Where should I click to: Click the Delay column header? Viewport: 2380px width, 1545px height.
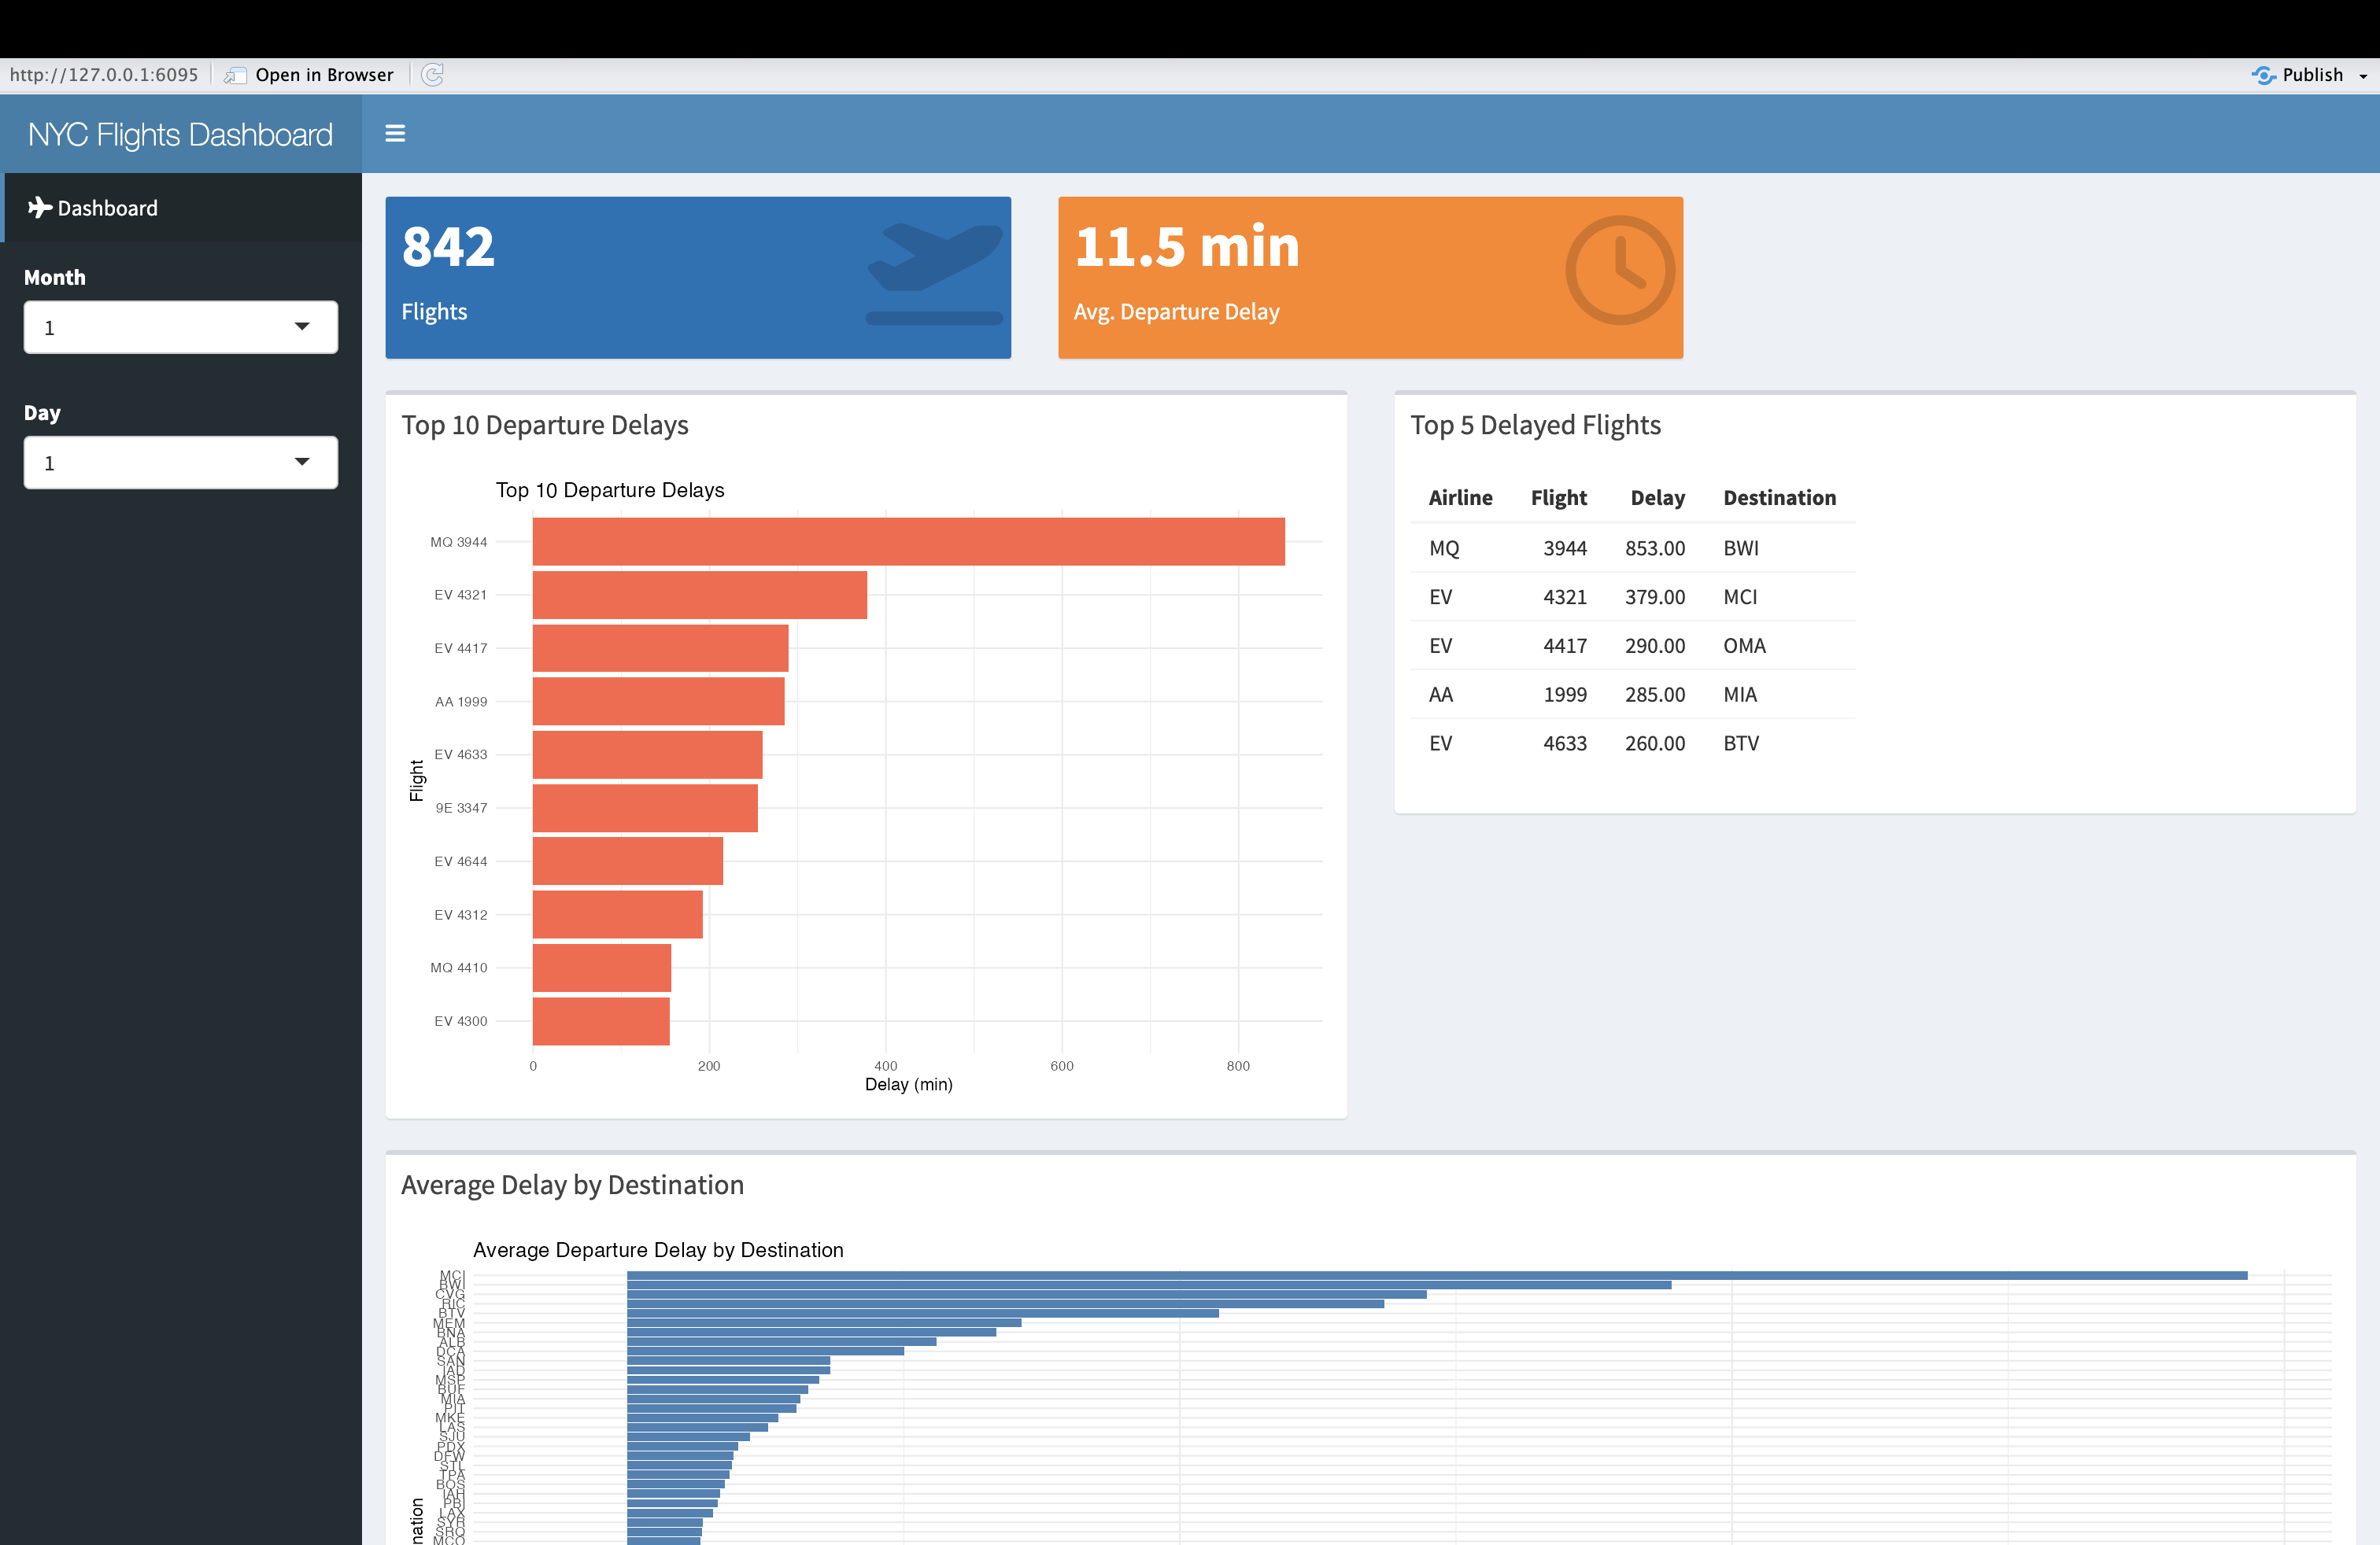point(1657,498)
